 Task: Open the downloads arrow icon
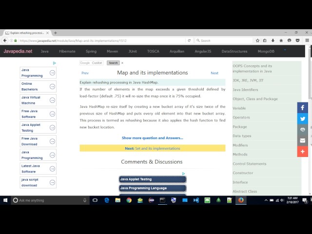[273, 40]
